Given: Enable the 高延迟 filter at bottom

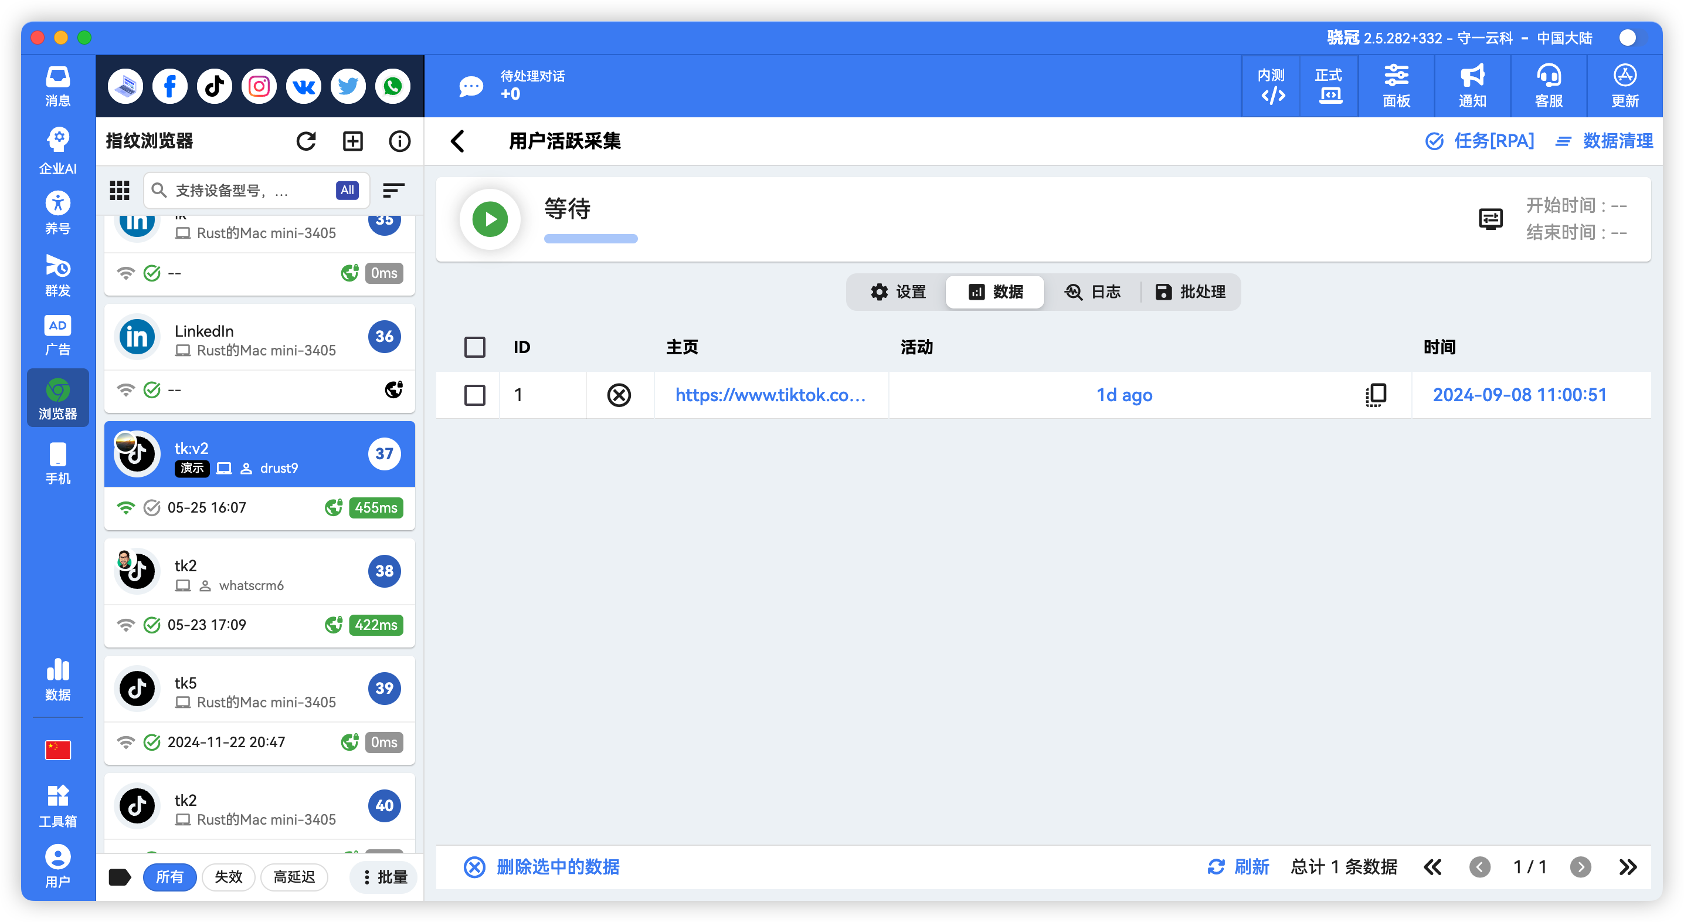Looking at the screenshot, I should [x=294, y=877].
